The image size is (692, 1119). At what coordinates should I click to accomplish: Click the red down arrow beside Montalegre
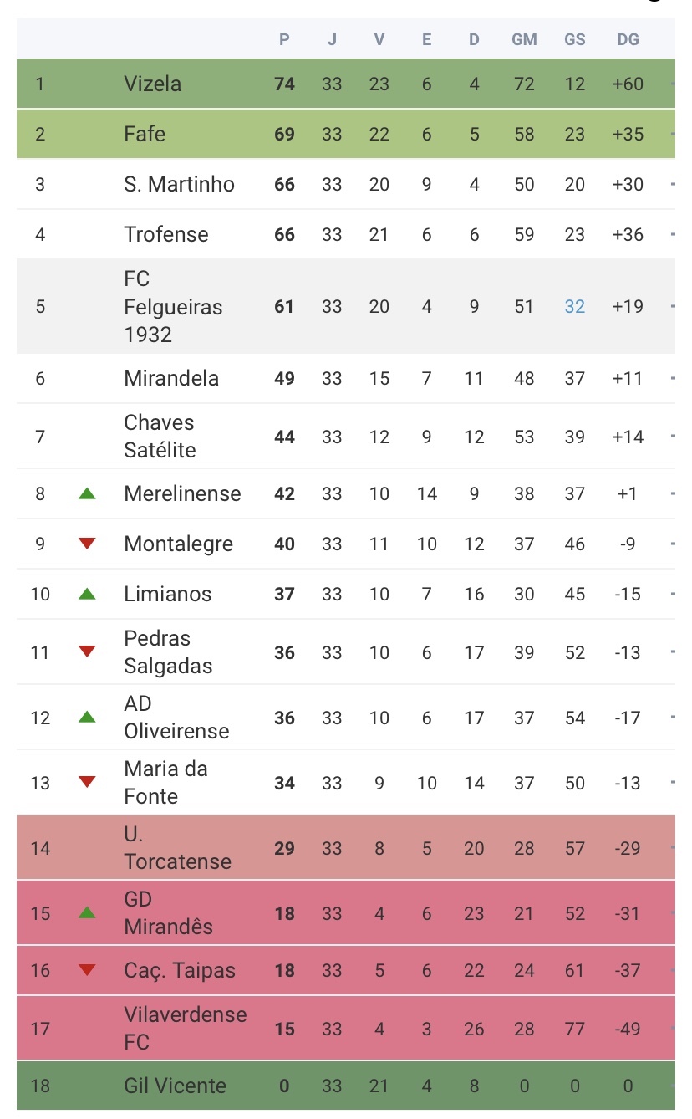(x=87, y=544)
